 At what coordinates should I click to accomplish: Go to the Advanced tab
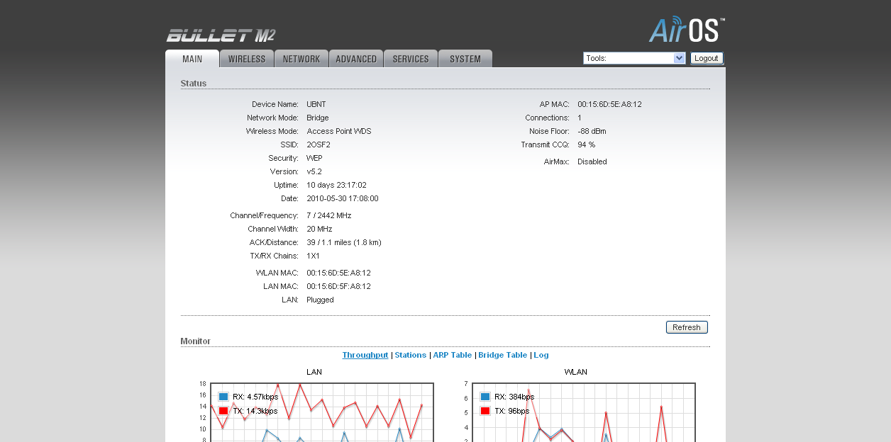click(356, 59)
